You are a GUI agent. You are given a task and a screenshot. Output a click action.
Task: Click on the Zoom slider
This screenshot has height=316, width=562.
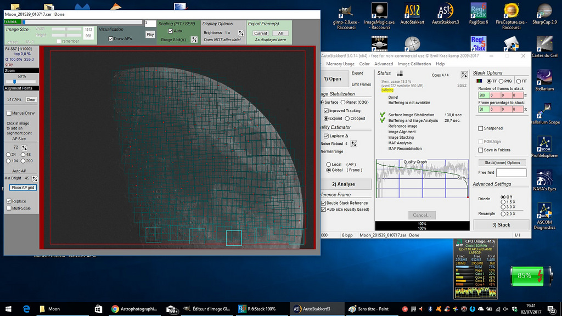[14, 82]
